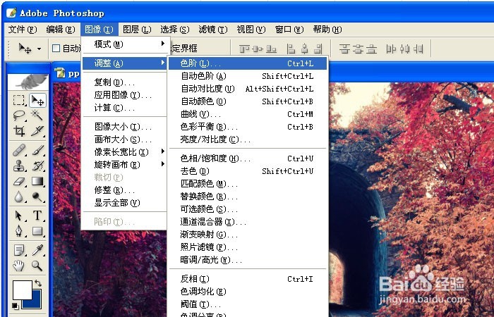This screenshot has width=494, height=317.
Task: Click the align top edges icon
Action: pyautogui.click(x=244, y=49)
